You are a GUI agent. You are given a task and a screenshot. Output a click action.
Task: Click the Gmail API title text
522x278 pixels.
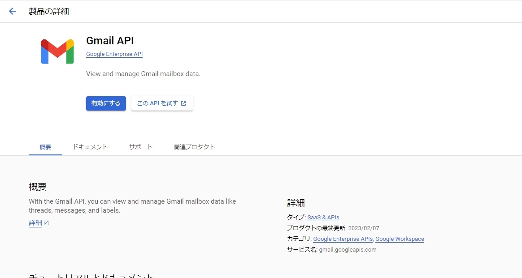[110, 41]
